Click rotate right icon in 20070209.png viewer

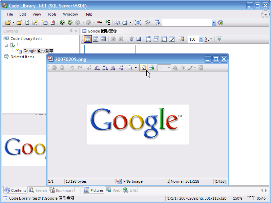(105, 68)
